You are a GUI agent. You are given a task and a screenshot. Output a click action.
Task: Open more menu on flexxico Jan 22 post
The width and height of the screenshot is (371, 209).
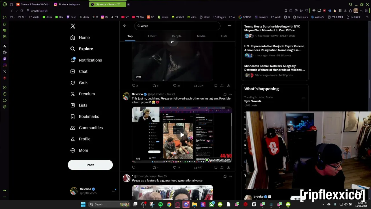coord(230,94)
